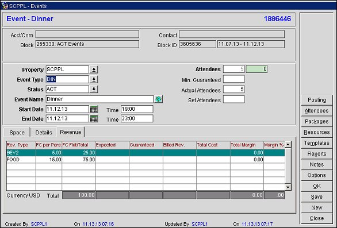Click the Guaranteed column header
Image resolution: width=337 pixels, height=228 pixels.
[x=146, y=145]
